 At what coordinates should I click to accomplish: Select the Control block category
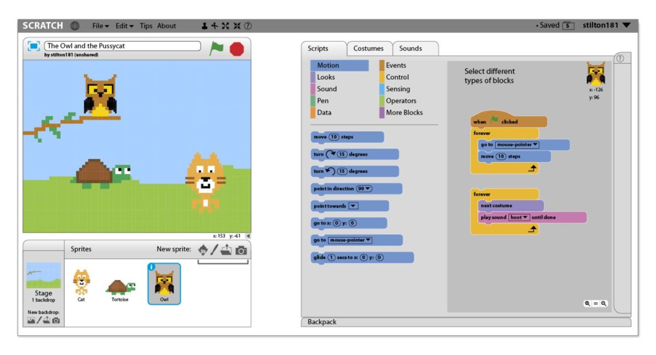click(x=397, y=77)
